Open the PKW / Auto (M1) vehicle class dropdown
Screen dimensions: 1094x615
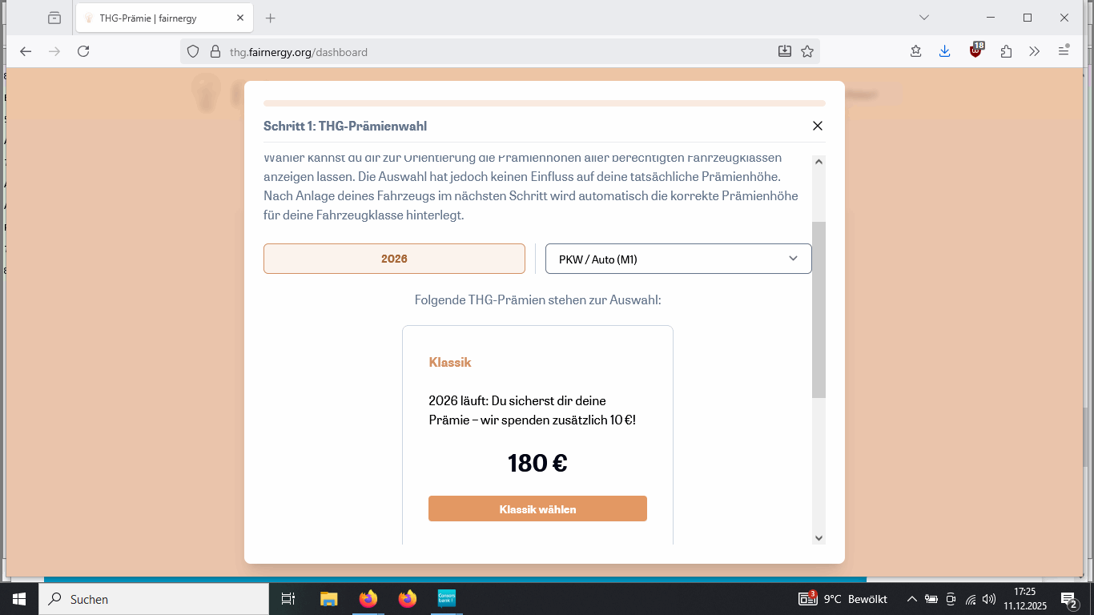click(x=678, y=259)
